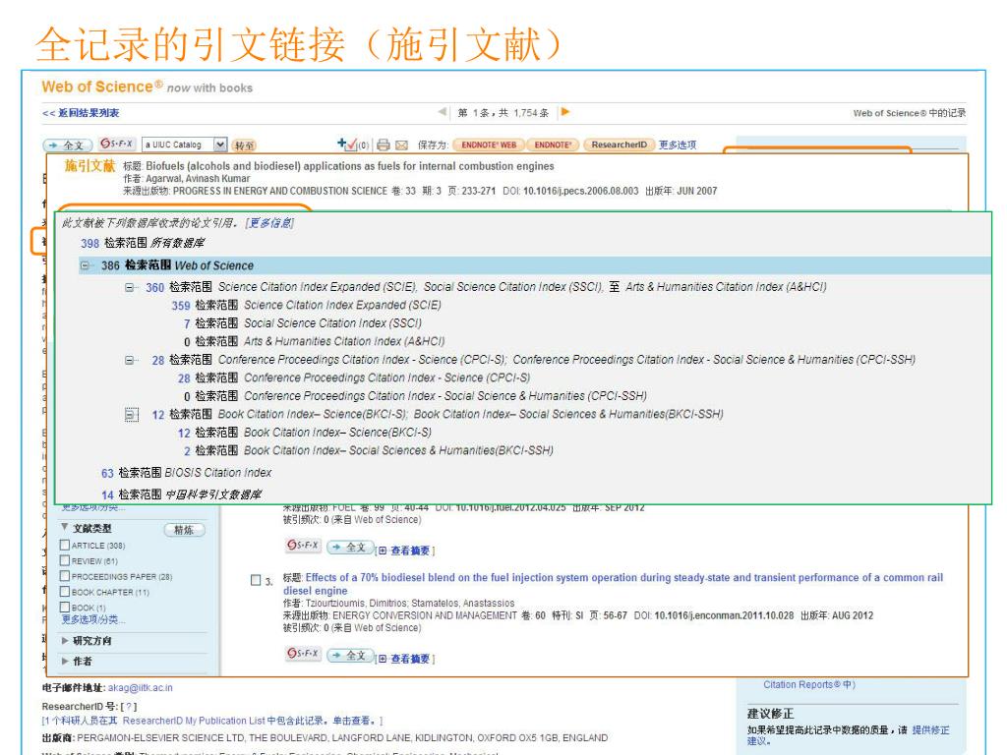The image size is (1007, 755).
Task: Click the SFX link icon in toolbar
Action: point(116,144)
